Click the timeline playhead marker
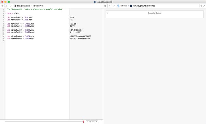Viewport: 206px width, 124px height. coord(83,122)
